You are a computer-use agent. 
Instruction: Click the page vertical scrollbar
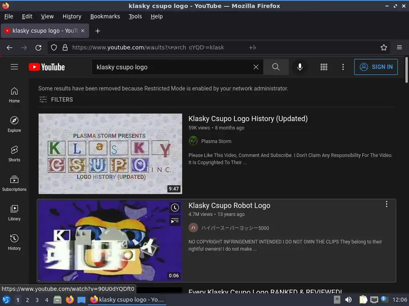pos(406,70)
